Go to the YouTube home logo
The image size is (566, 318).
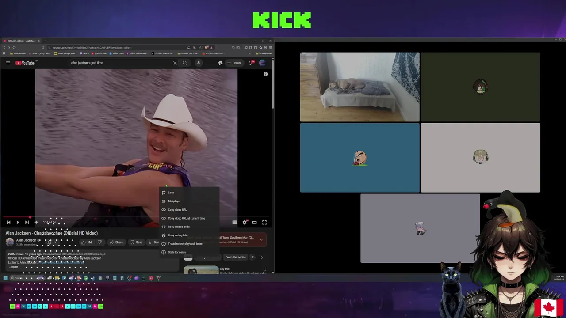click(25, 63)
